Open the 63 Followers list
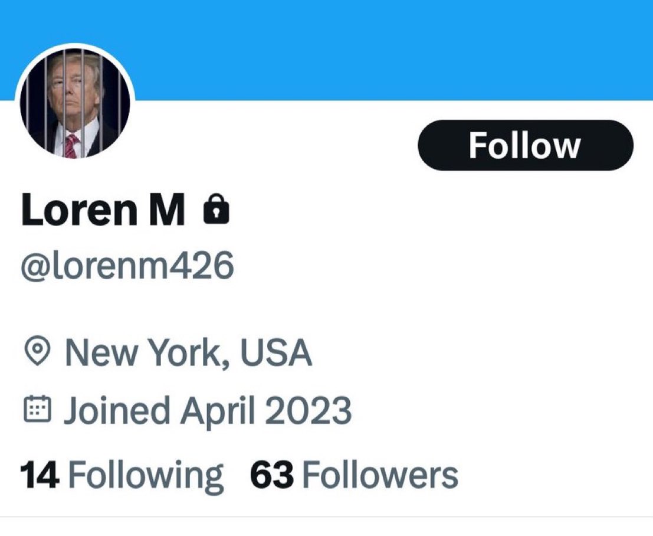Screen dimensions: 653x536 click(x=354, y=475)
